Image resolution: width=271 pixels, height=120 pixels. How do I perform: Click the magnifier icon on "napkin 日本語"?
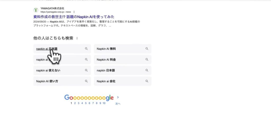(147, 70)
